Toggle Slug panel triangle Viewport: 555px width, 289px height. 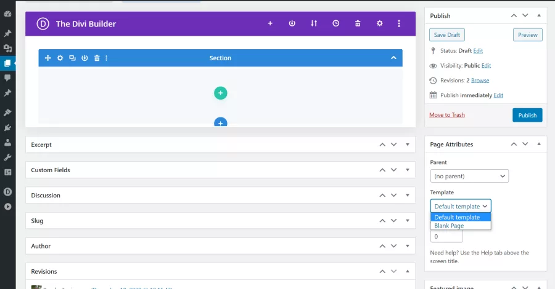(x=408, y=221)
